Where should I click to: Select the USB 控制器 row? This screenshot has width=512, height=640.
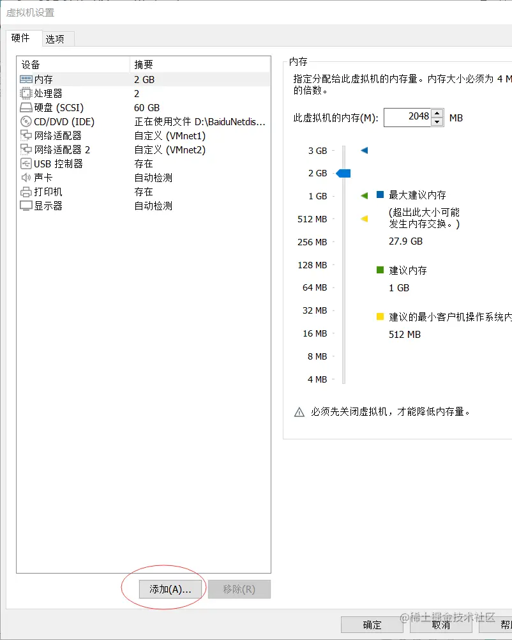pyautogui.click(x=144, y=164)
